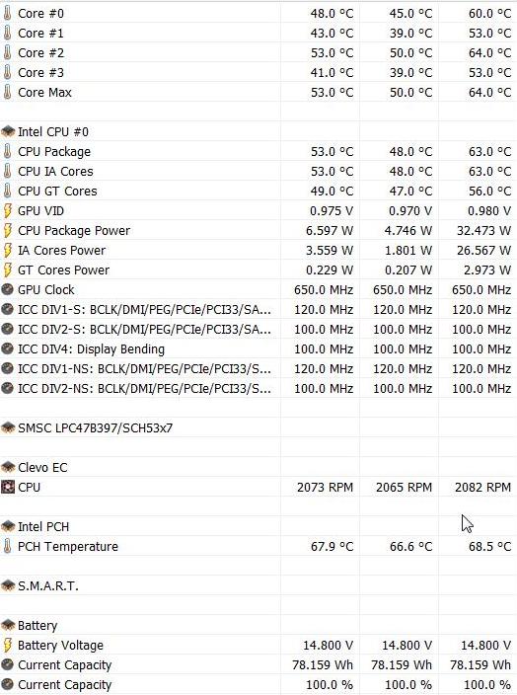Select the SMSC LPC47B397/SCH53x7 group row

(x=258, y=427)
